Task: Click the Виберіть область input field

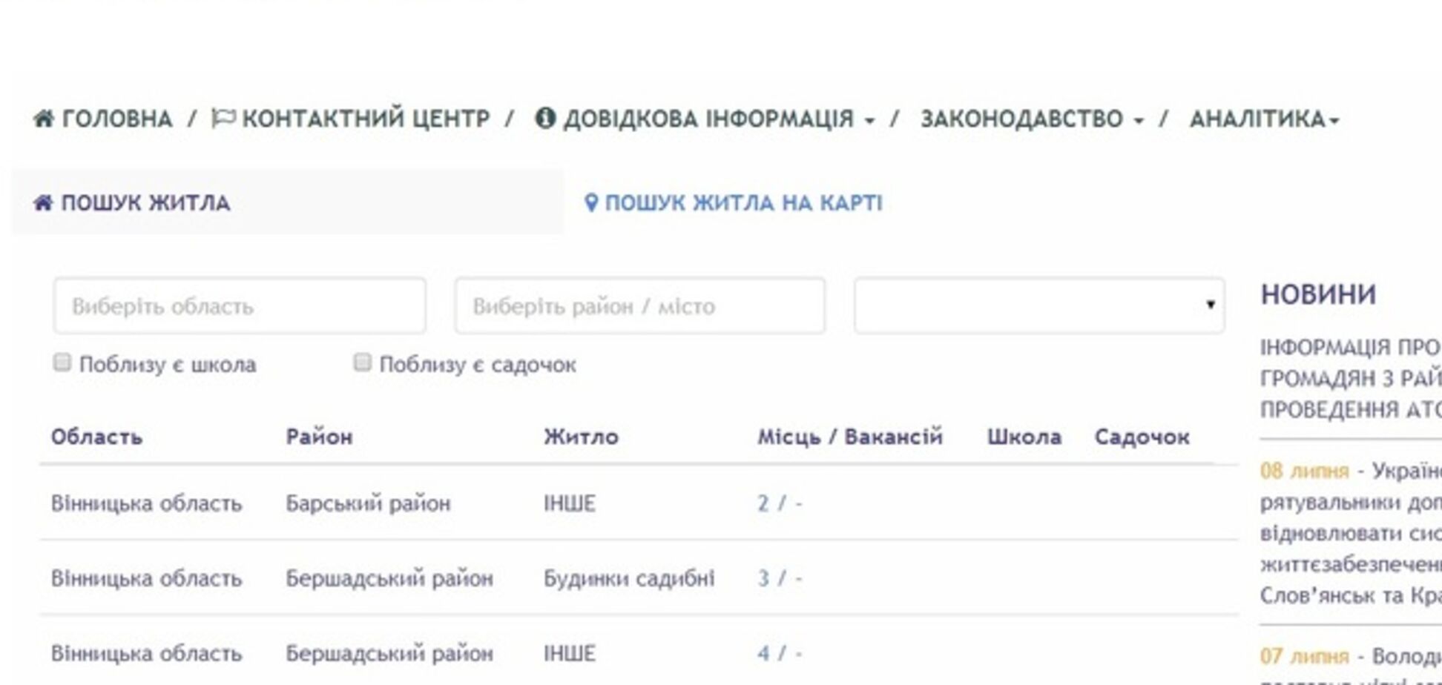Action: (241, 304)
